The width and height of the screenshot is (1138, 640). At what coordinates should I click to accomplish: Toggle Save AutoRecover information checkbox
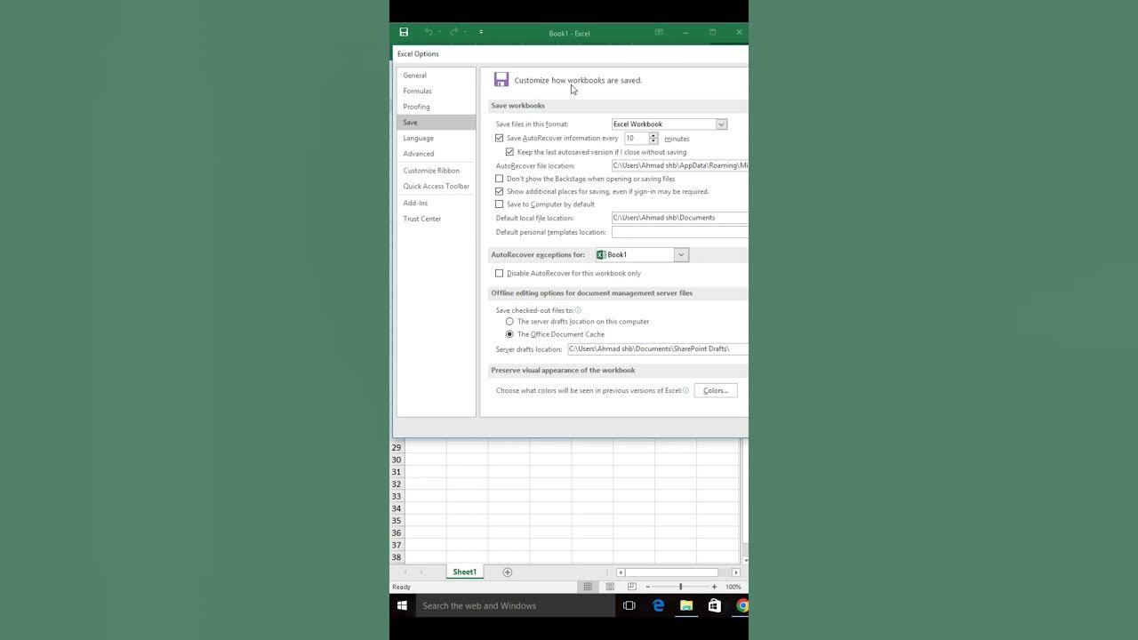coord(500,139)
